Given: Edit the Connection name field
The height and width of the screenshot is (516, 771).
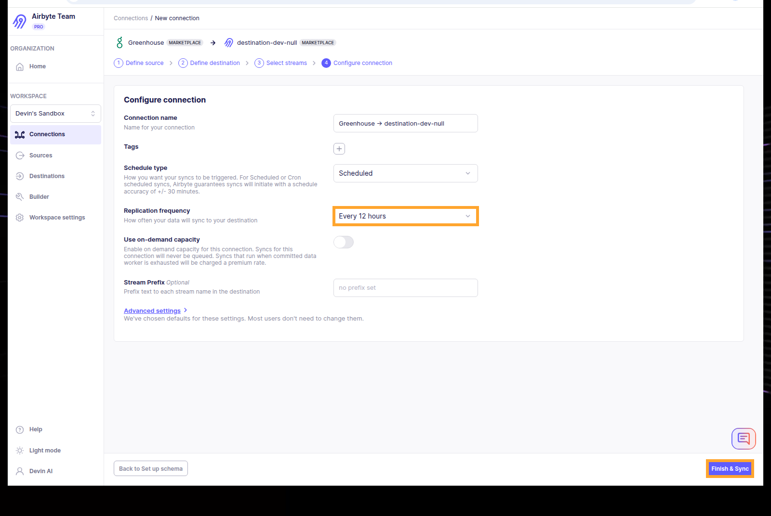Looking at the screenshot, I should click(x=406, y=123).
